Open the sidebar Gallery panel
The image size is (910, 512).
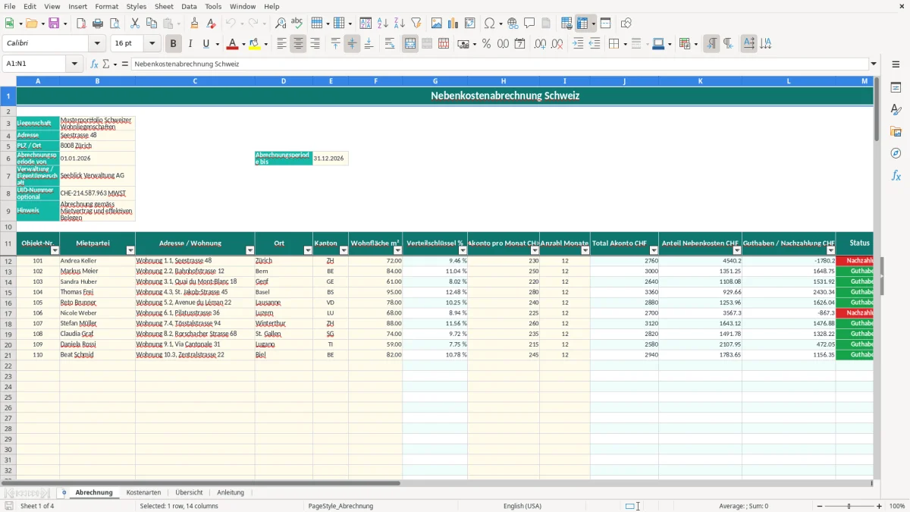(x=896, y=132)
